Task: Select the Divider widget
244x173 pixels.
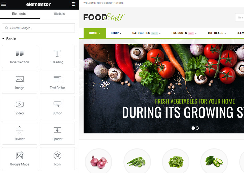Action: tap(20, 133)
